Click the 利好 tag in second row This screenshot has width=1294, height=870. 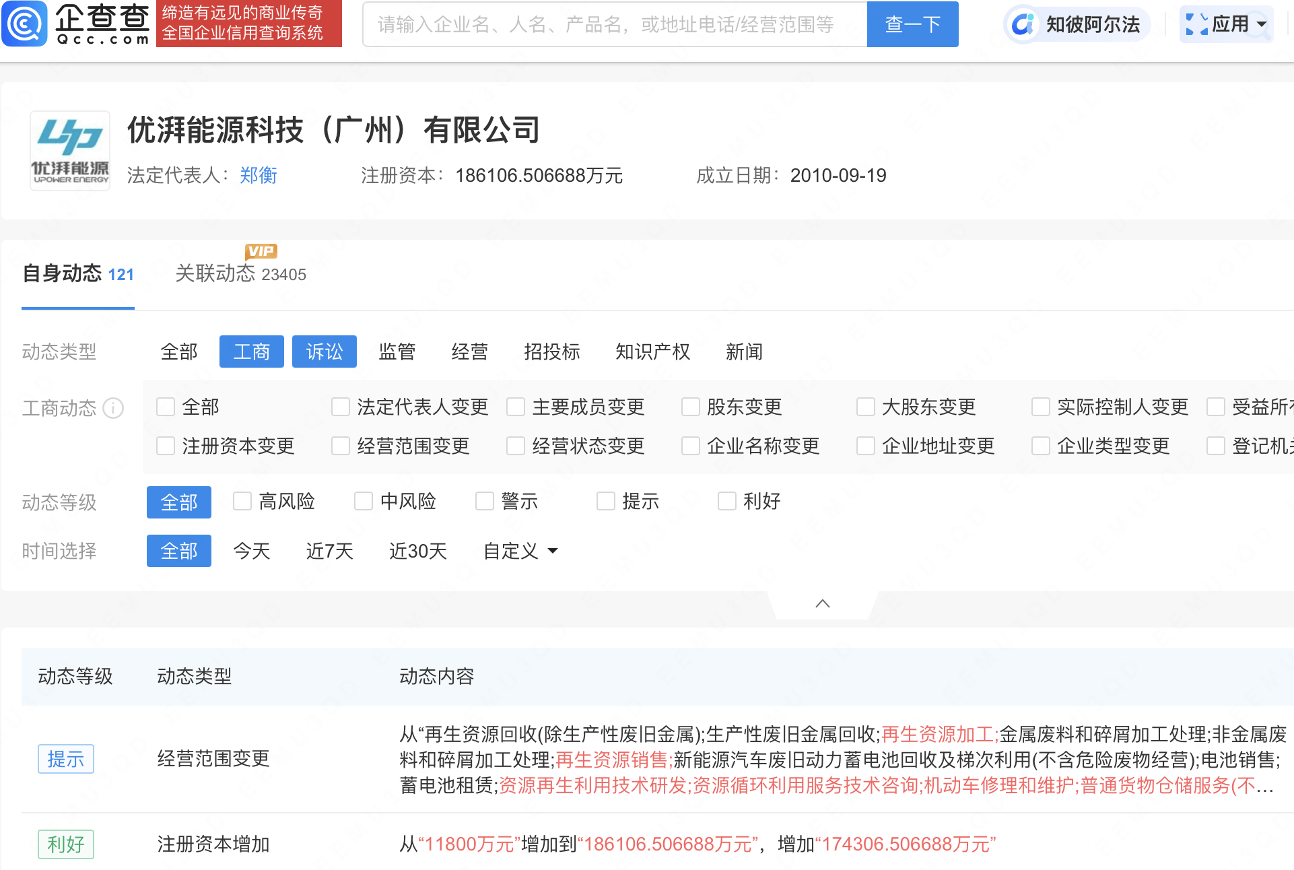click(x=66, y=844)
